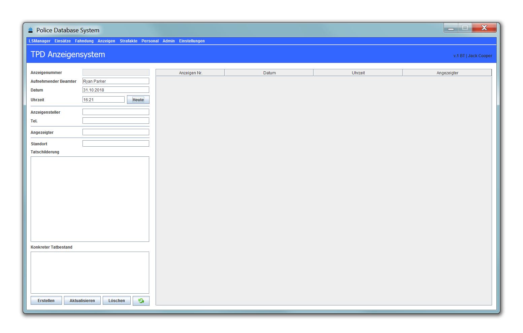Select the Angezeigter text field

click(116, 132)
